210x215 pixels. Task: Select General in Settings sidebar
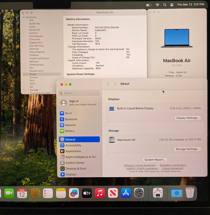pyautogui.click(x=79, y=139)
